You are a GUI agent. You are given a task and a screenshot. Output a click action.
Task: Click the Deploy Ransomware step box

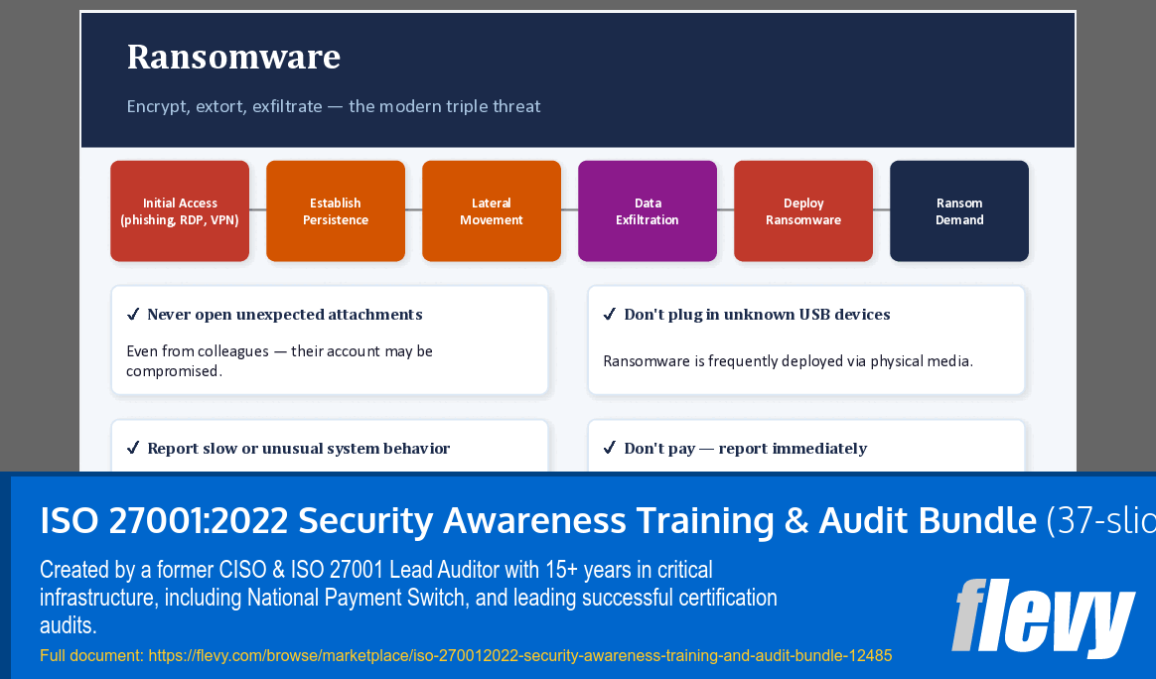point(802,210)
